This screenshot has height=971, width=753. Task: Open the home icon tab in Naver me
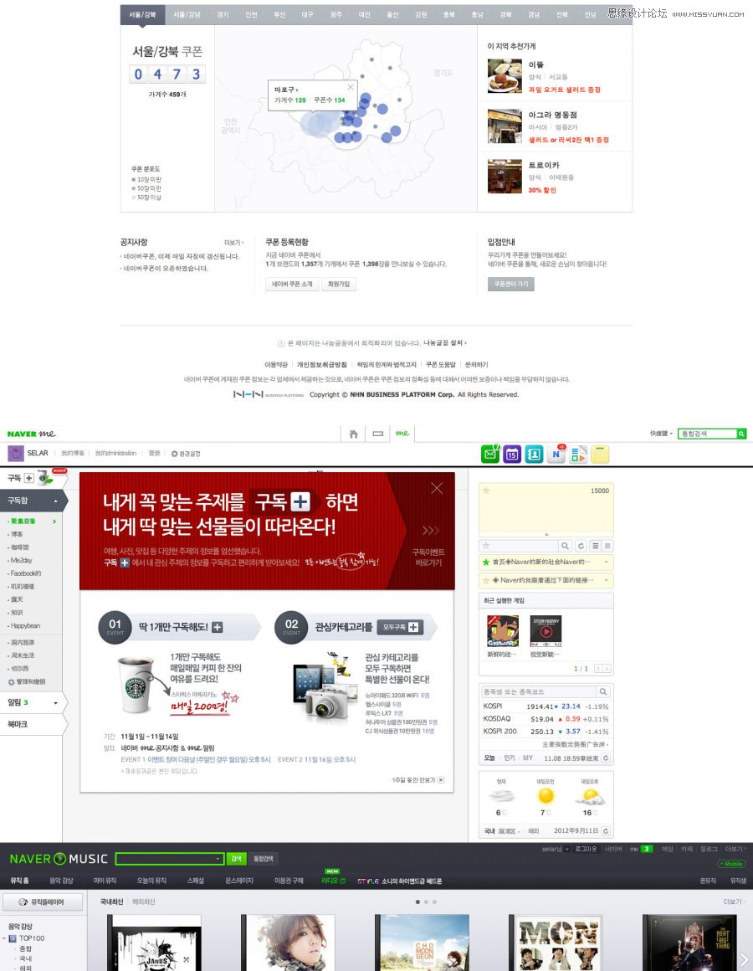(353, 434)
